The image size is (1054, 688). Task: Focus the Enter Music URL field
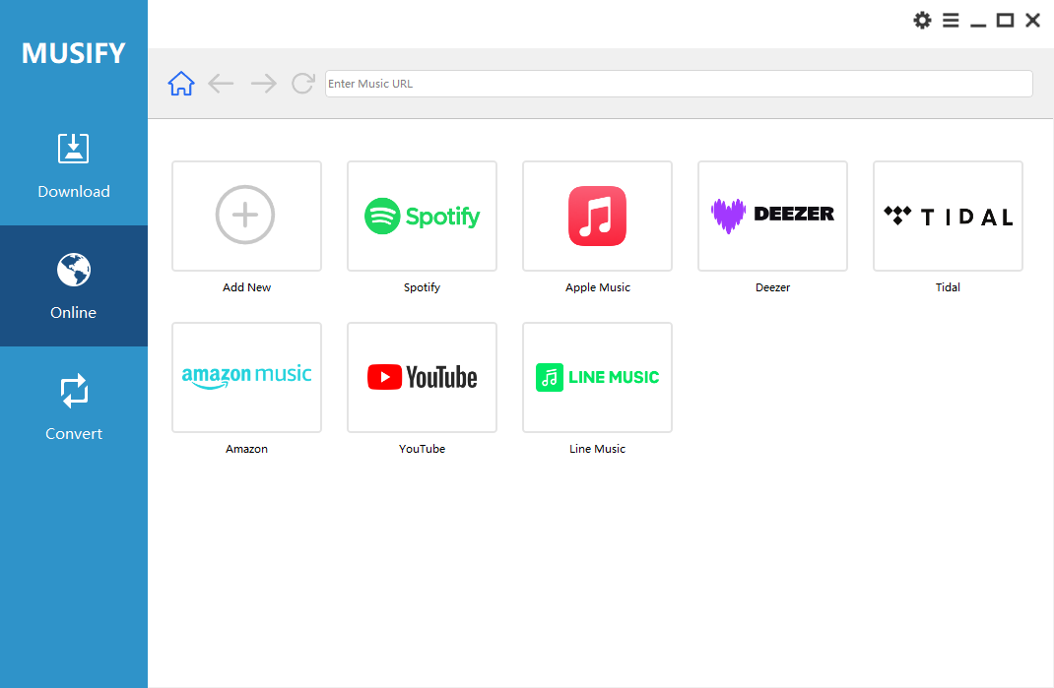pyautogui.click(x=679, y=84)
